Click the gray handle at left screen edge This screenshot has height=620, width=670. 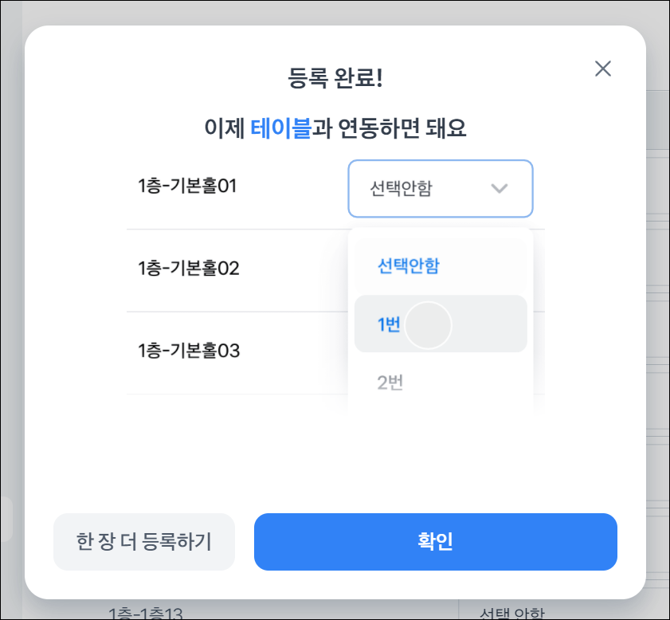tap(5, 520)
